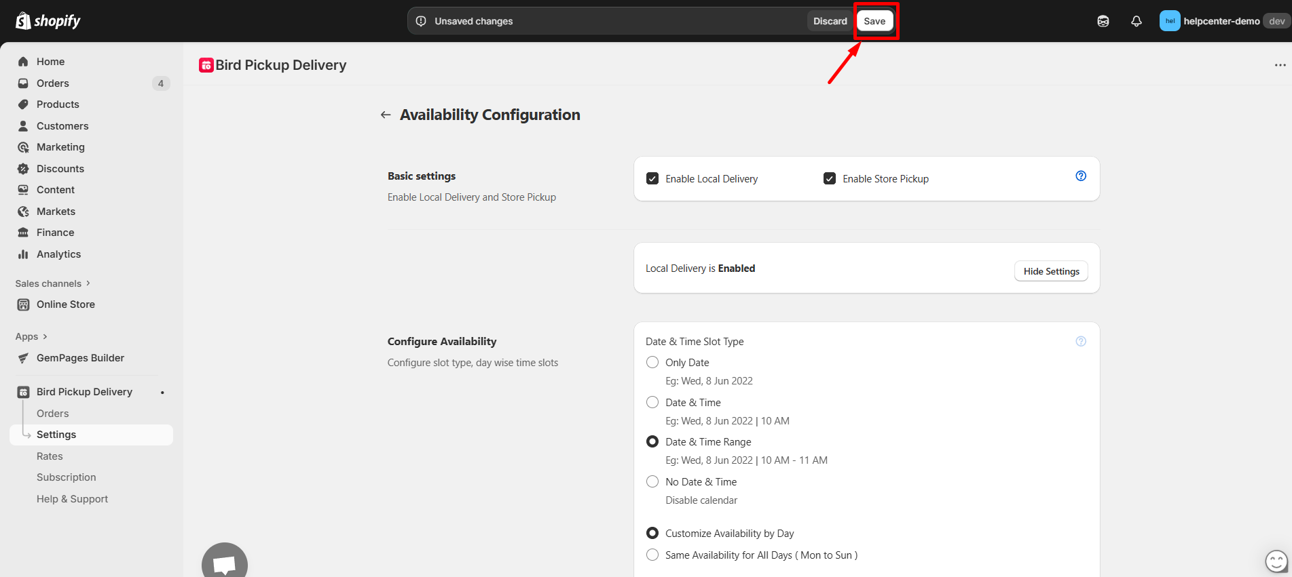
Task: Choose Same Availability for All Days
Action: click(652, 555)
